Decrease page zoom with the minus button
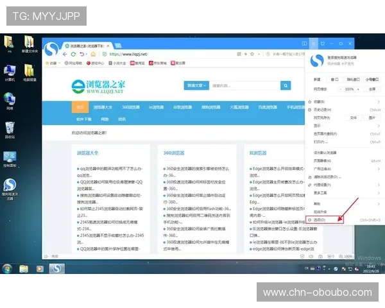Viewport: 385px width, 308px height. [x=340, y=89]
